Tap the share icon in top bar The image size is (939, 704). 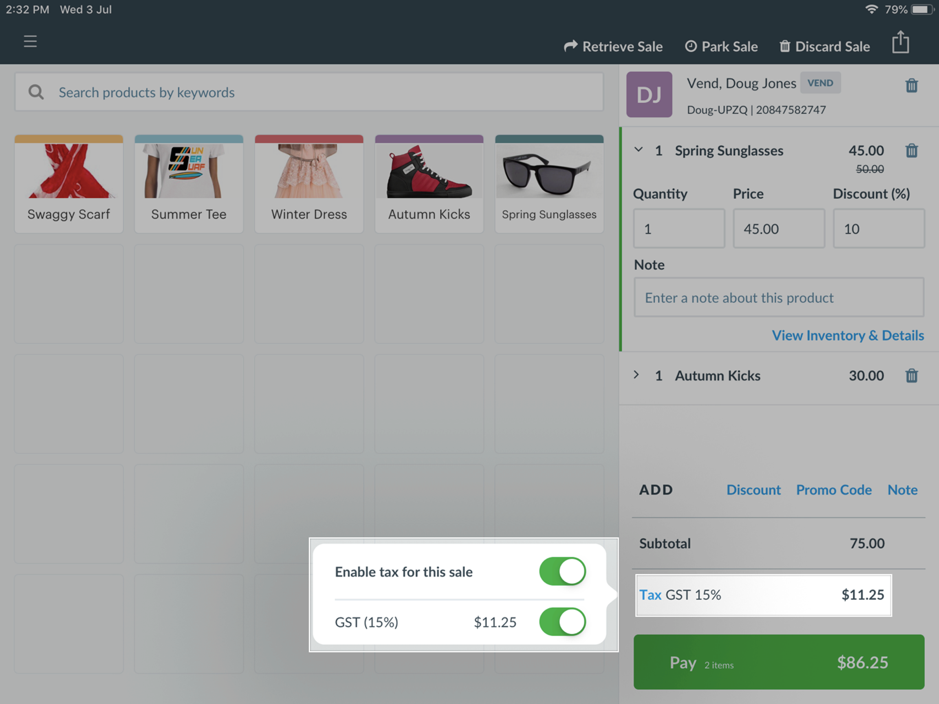tap(900, 43)
